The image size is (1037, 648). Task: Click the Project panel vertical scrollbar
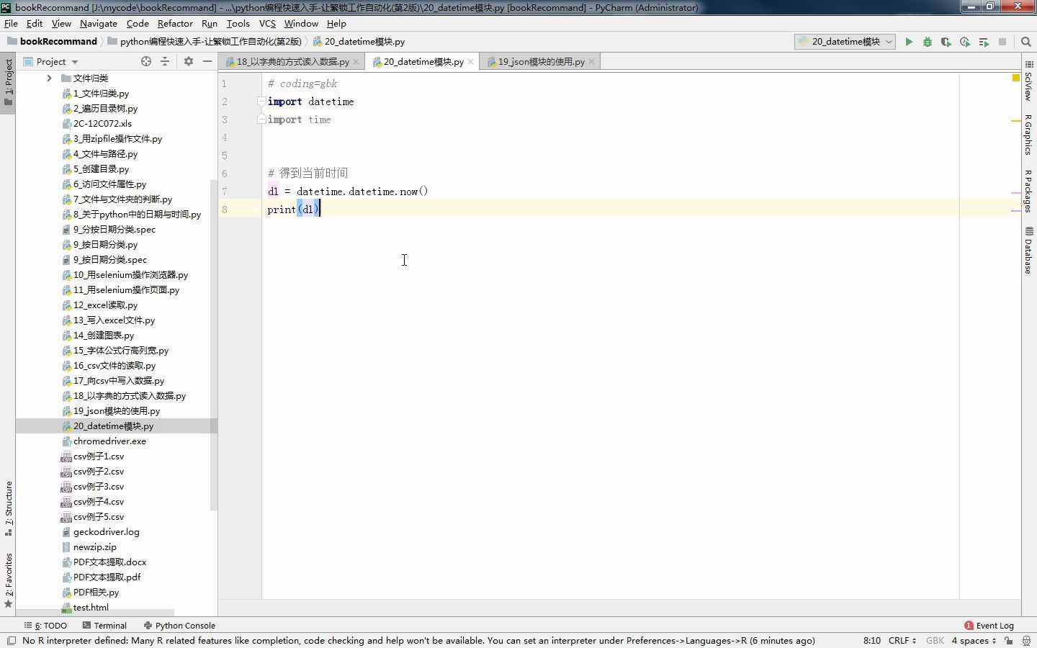[213, 346]
